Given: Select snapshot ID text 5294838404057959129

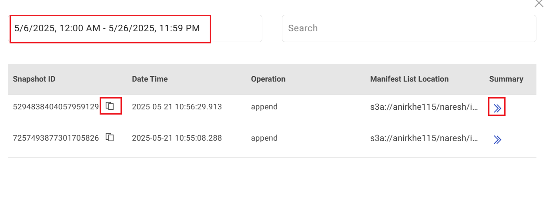Looking at the screenshot, I should point(56,107).
